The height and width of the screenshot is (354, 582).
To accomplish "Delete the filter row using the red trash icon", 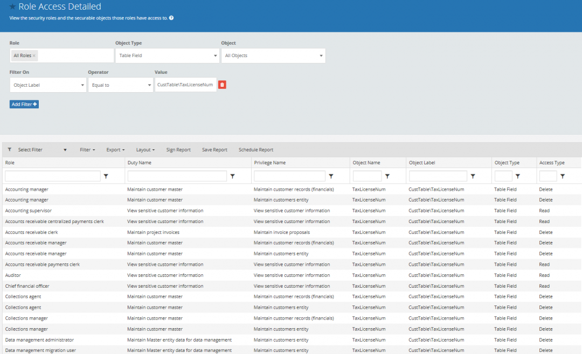I will tap(222, 85).
